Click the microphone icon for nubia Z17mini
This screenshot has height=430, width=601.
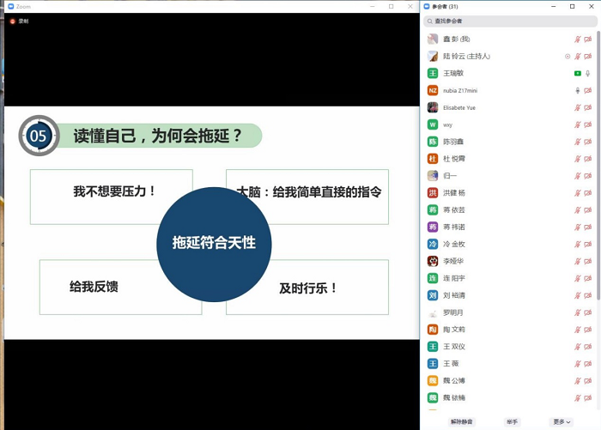coord(578,91)
